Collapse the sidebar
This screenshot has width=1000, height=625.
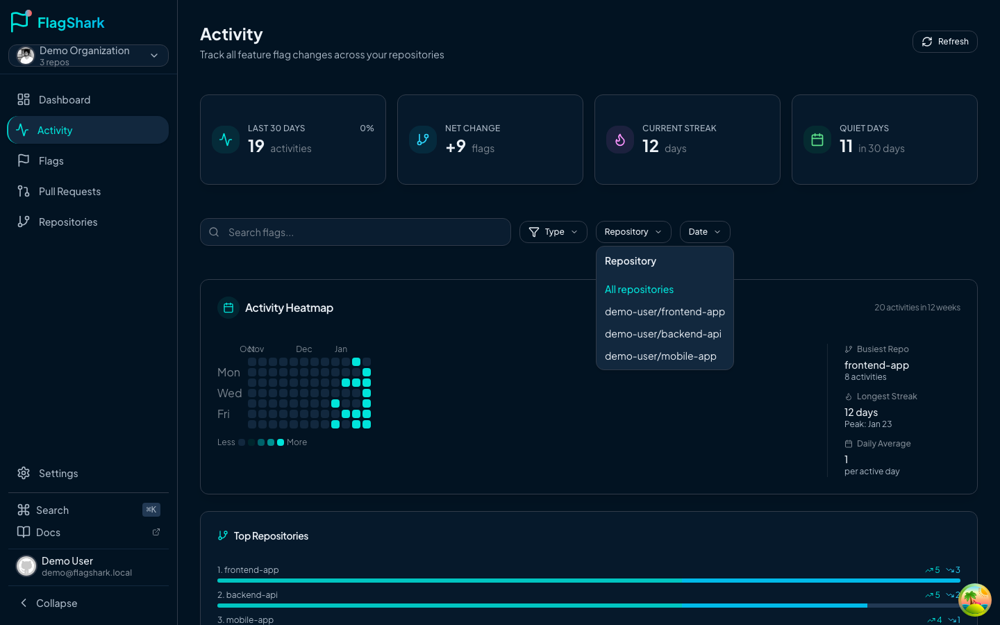[x=56, y=603]
